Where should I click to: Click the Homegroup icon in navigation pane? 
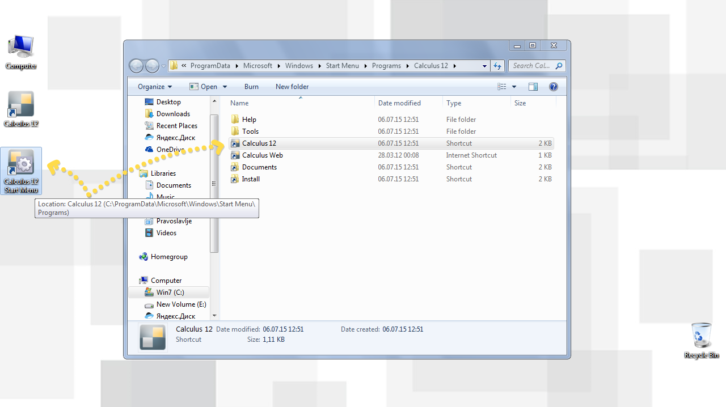pos(143,257)
